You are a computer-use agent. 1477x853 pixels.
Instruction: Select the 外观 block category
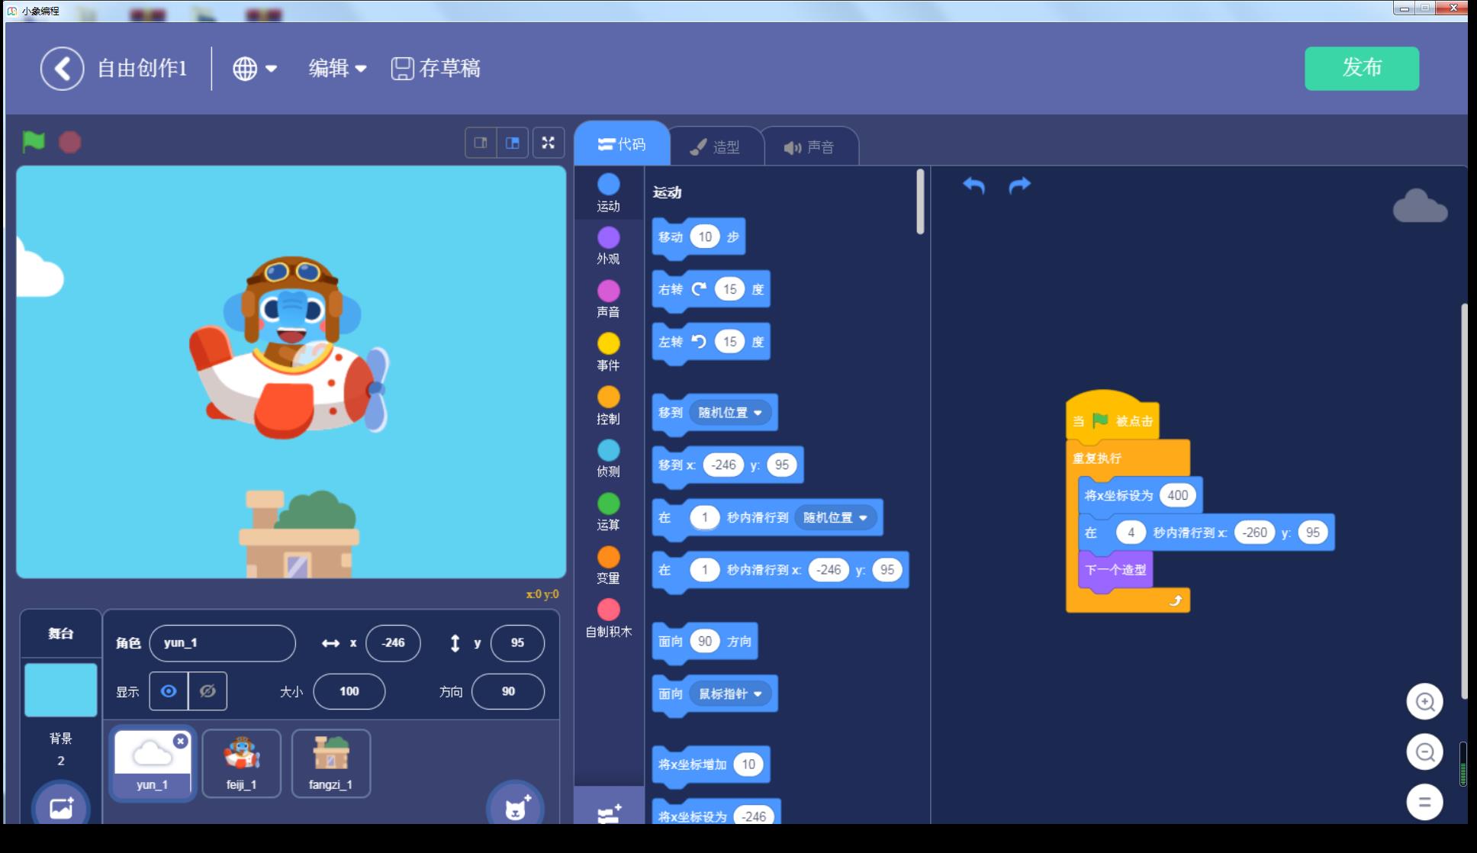tap(608, 246)
